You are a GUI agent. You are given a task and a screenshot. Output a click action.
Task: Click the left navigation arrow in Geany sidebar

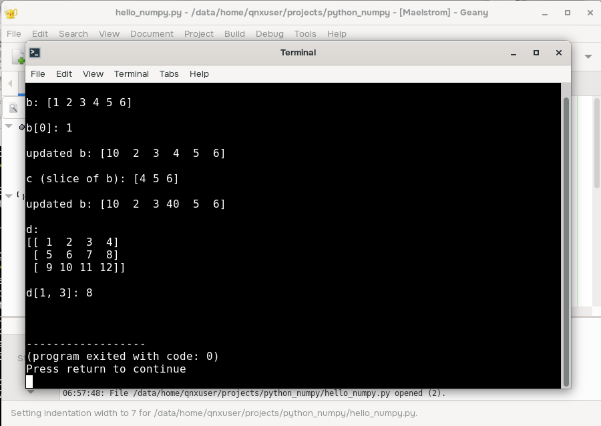tap(10, 83)
